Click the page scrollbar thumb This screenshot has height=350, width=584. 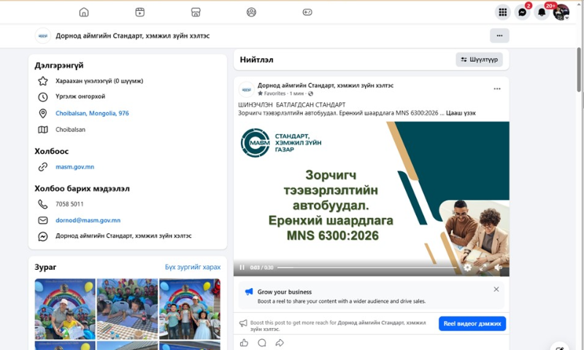(579, 69)
